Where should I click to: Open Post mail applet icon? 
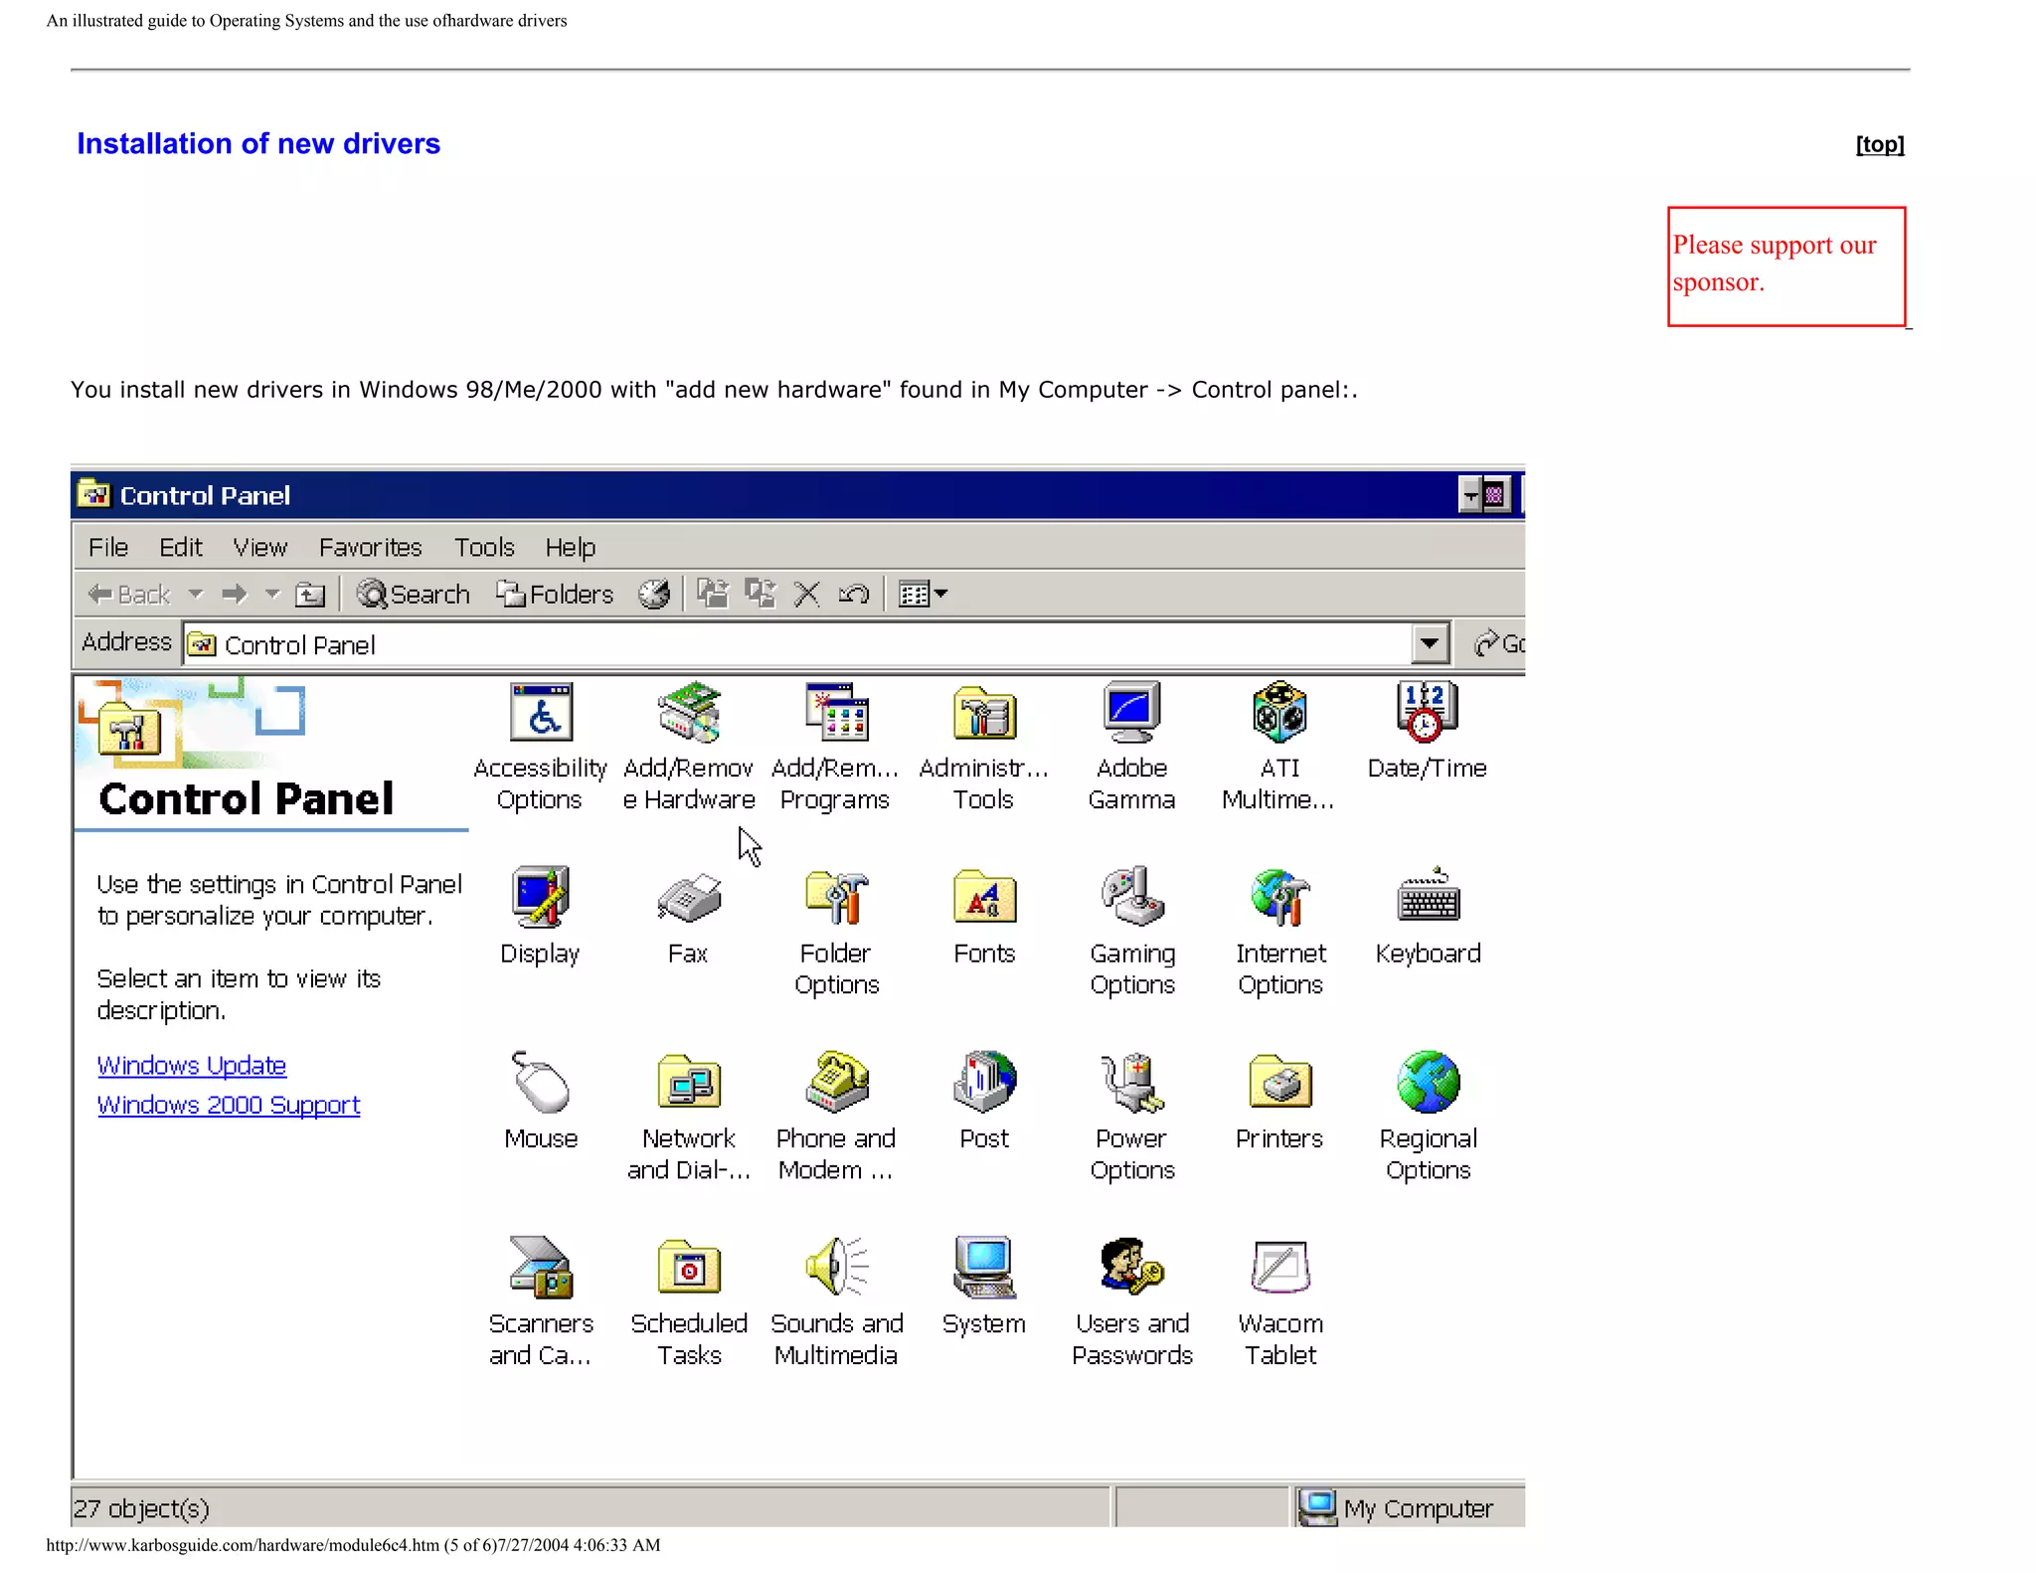(x=984, y=1082)
